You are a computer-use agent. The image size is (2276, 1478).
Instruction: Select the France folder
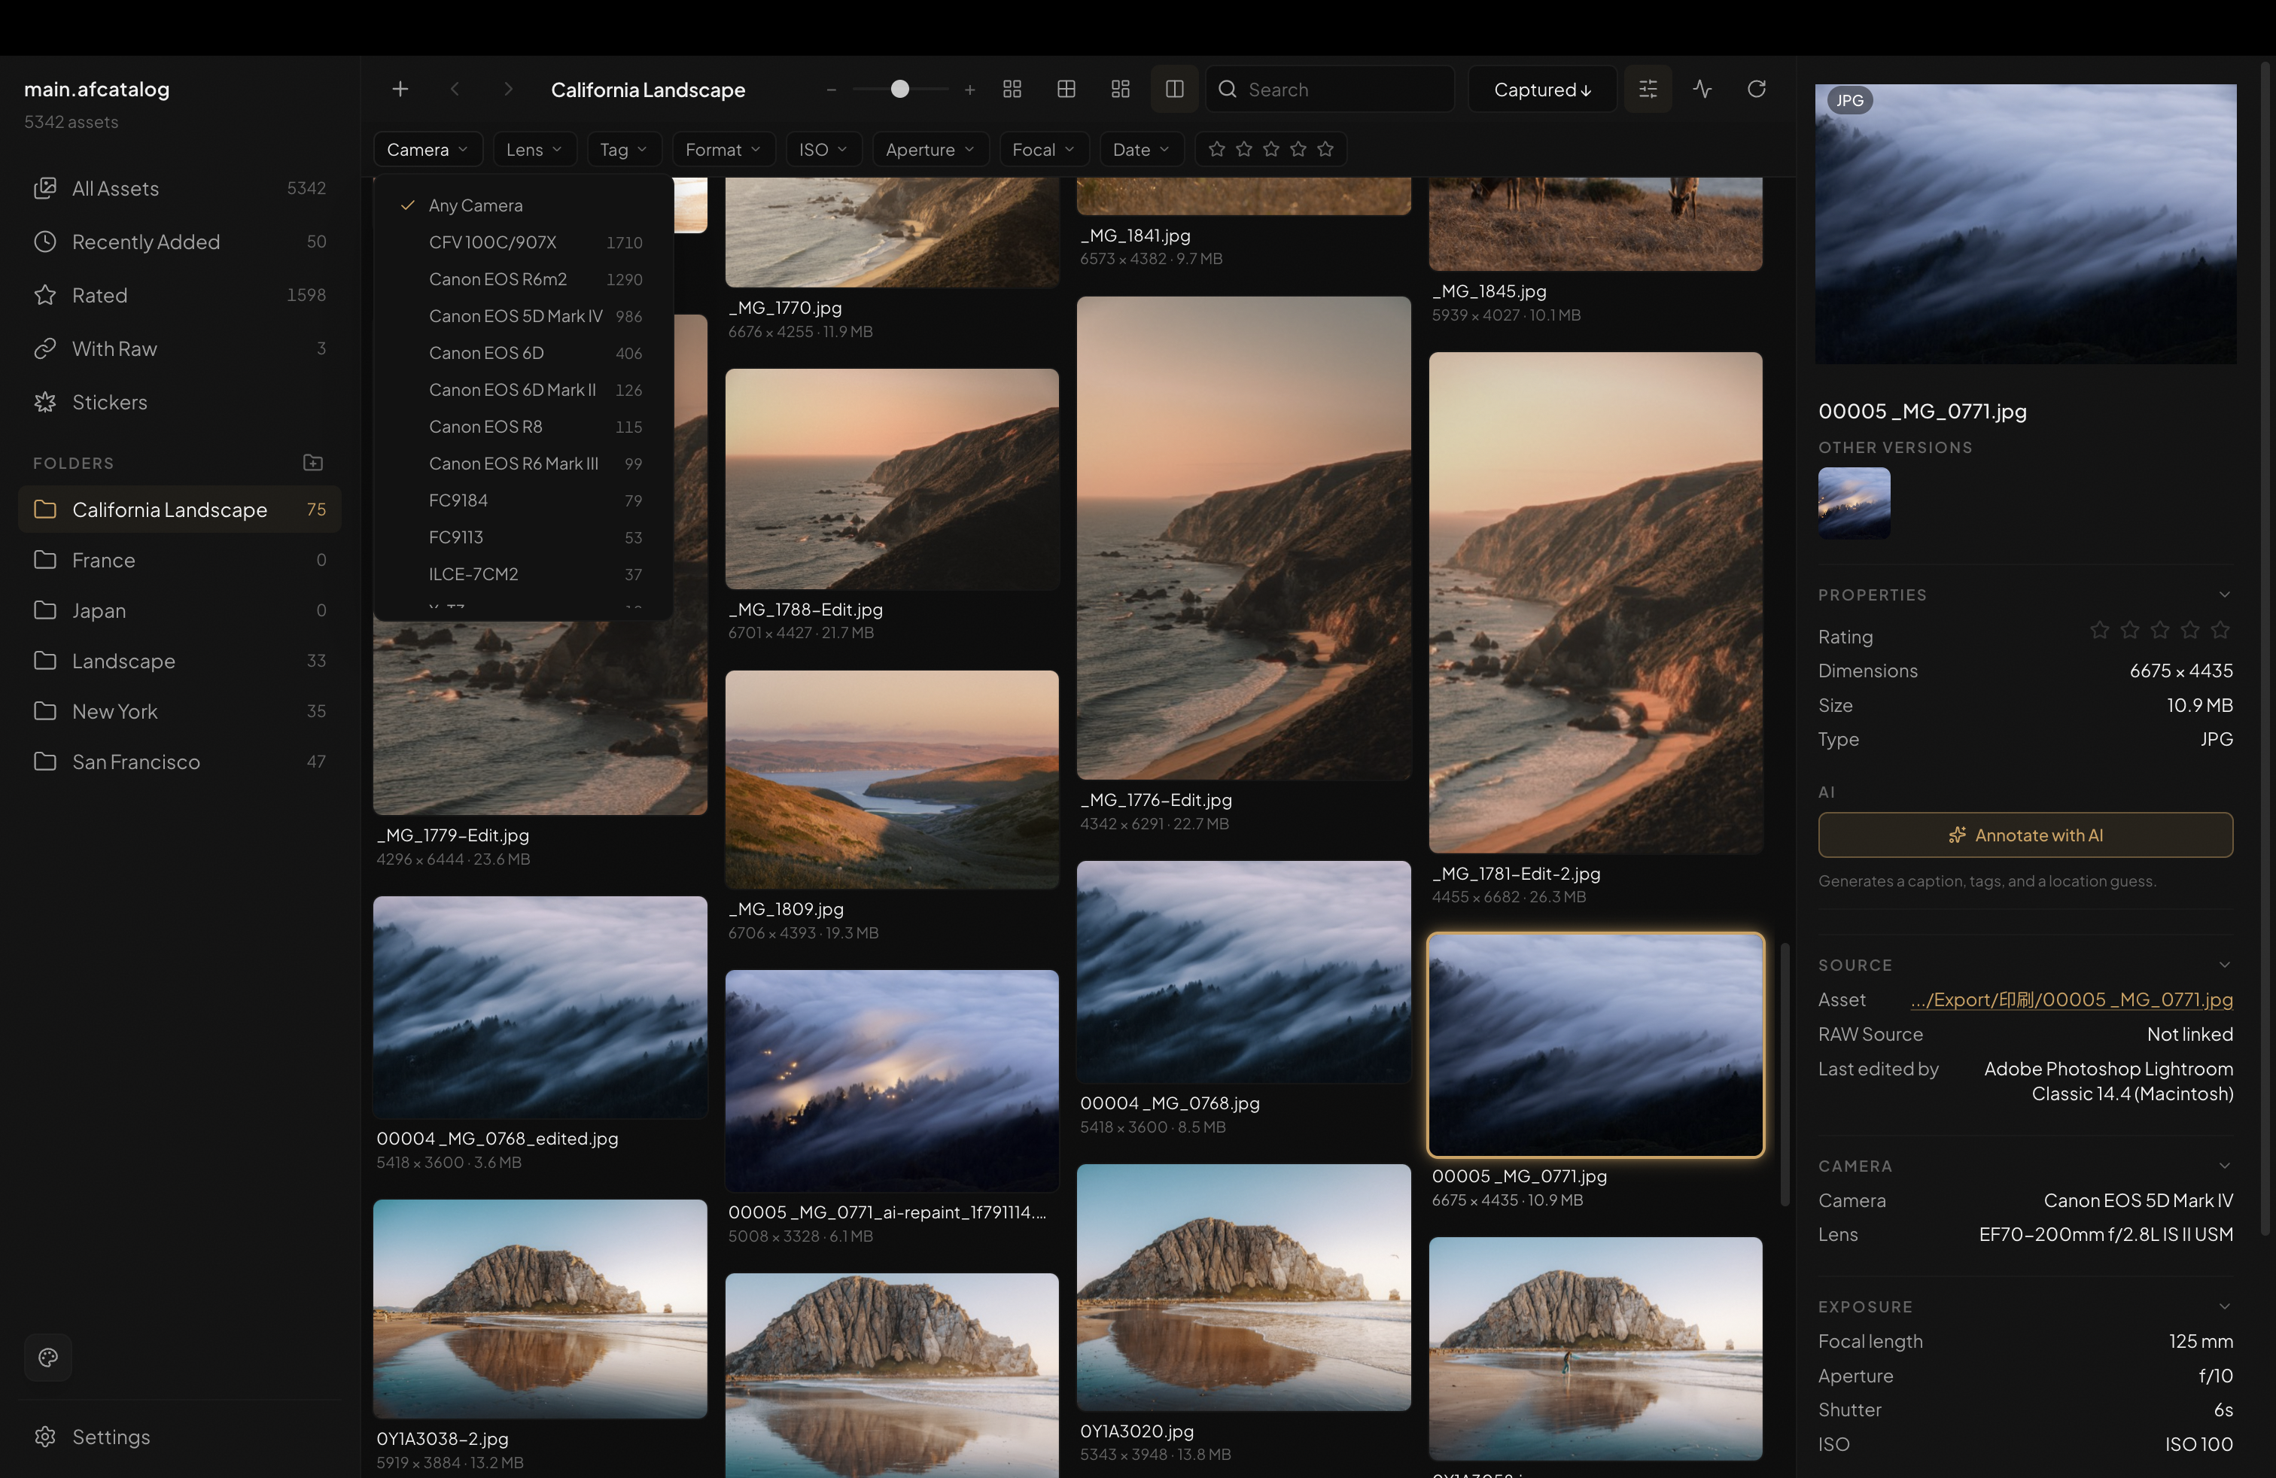tap(180, 560)
